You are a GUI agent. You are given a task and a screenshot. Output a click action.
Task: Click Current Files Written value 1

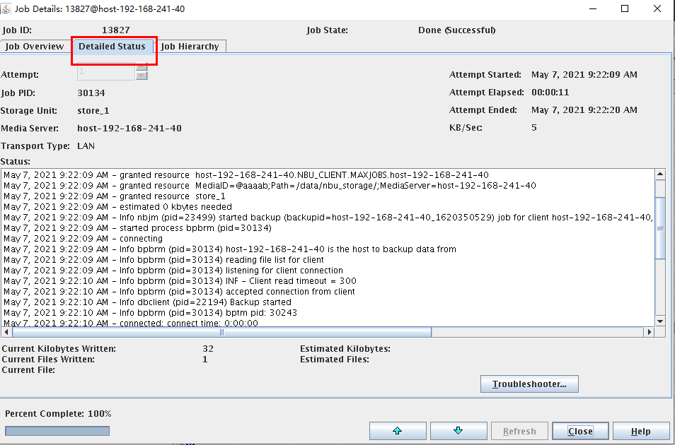(x=205, y=359)
